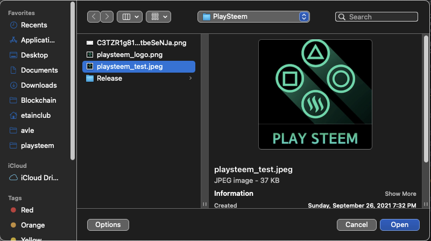Click the iCloud Drive cloud icon
431x241 pixels.
(x=13, y=178)
